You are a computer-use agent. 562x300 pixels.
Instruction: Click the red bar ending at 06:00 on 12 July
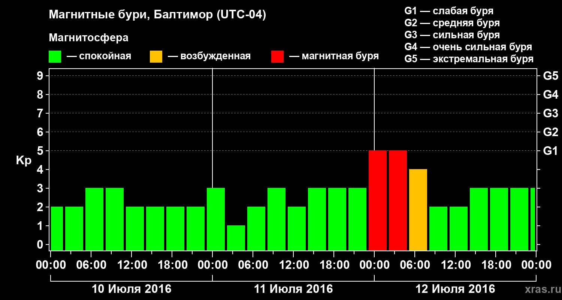click(398, 201)
